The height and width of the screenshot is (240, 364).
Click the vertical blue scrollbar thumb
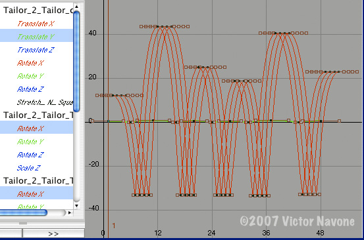76,61
